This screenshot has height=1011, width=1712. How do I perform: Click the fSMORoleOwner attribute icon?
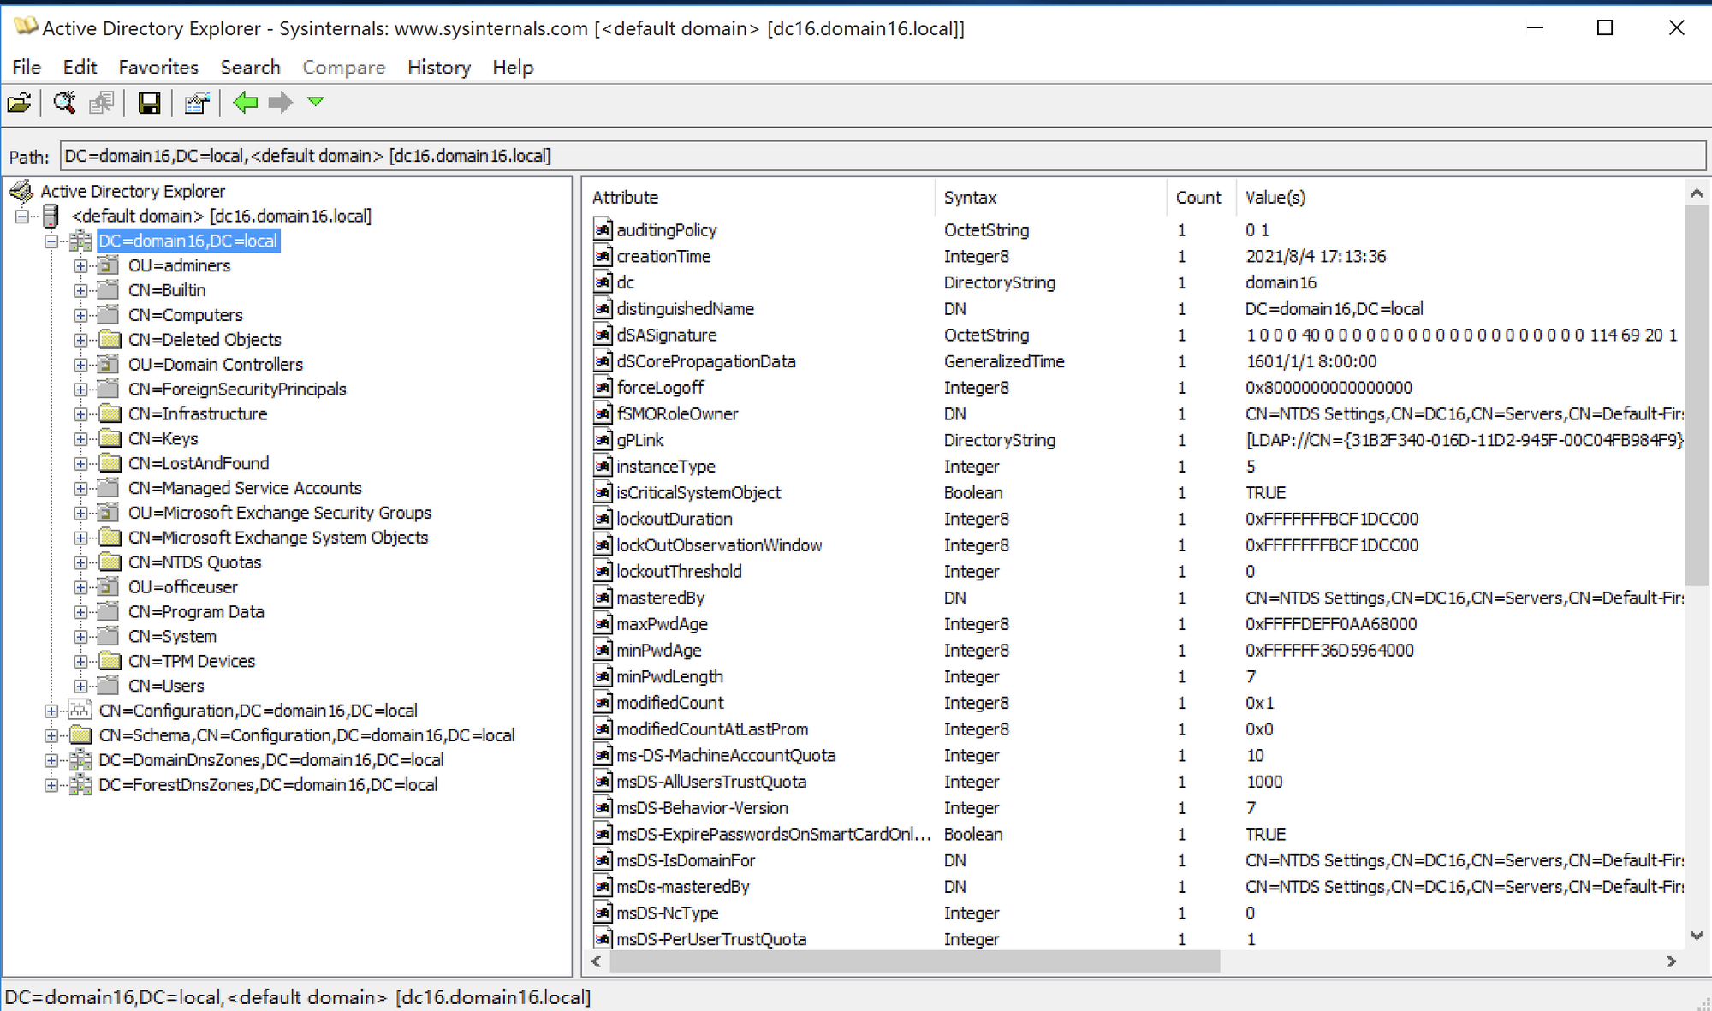point(603,413)
